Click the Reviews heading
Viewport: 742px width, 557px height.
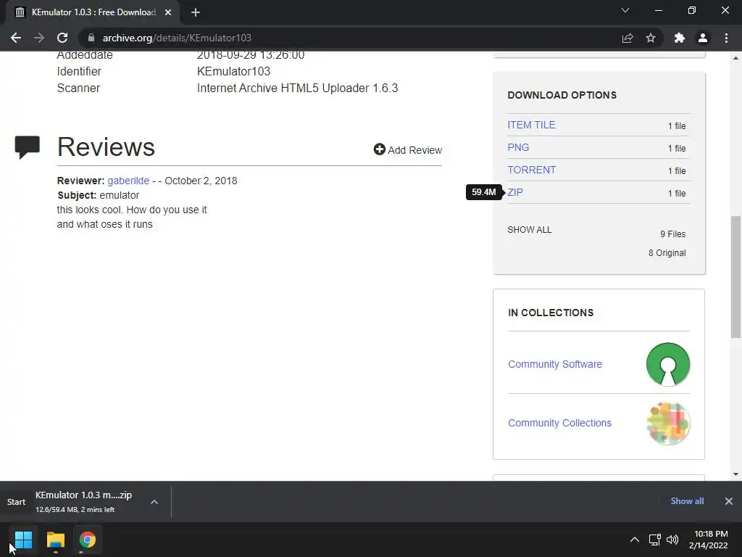(x=106, y=147)
